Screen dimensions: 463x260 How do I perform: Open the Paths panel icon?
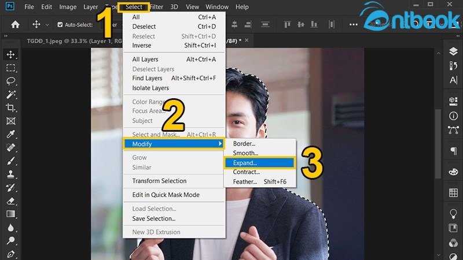[x=453, y=130]
